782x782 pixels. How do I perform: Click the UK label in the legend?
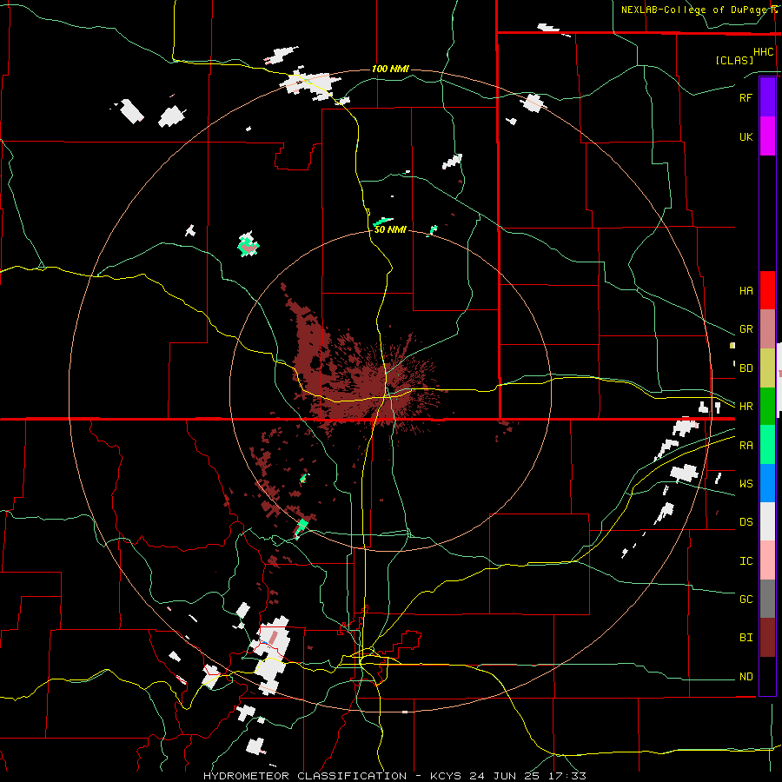tap(746, 136)
